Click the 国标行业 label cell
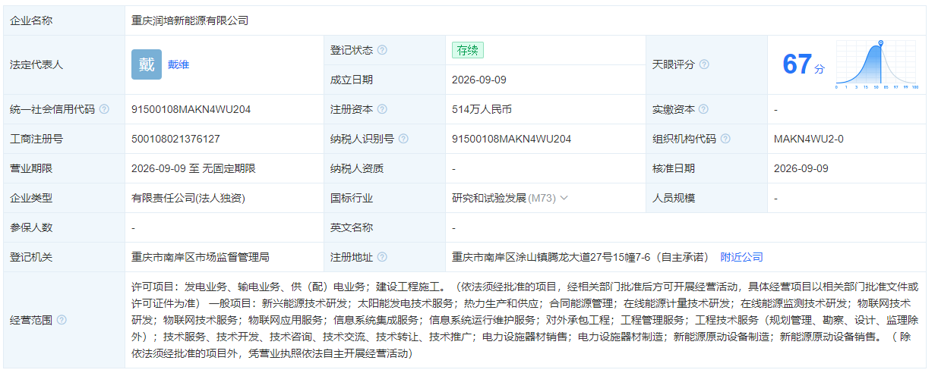The image size is (938, 373). pos(384,198)
